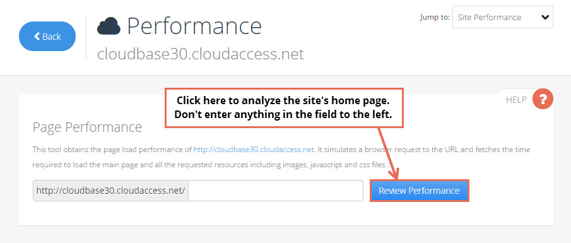Open the Site Performance jump-to dropdown
The image size is (571, 243).
502,17
